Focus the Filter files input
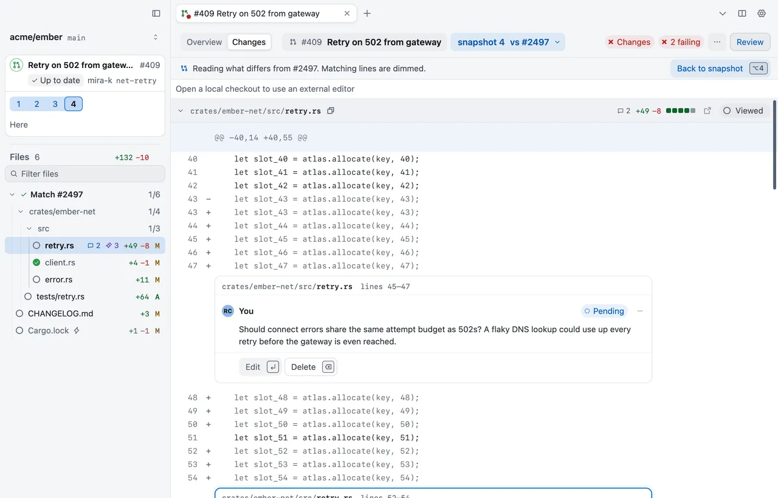The image size is (778, 498). (85, 174)
